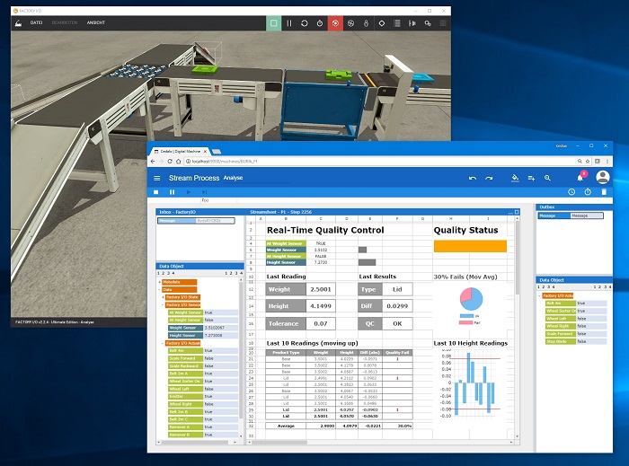
Task: Click the red highlighted toolbar icon
Action: click(335, 22)
